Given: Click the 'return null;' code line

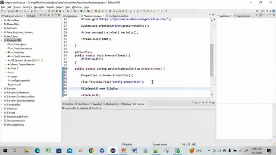Looking at the screenshot, I should tap(91, 95).
